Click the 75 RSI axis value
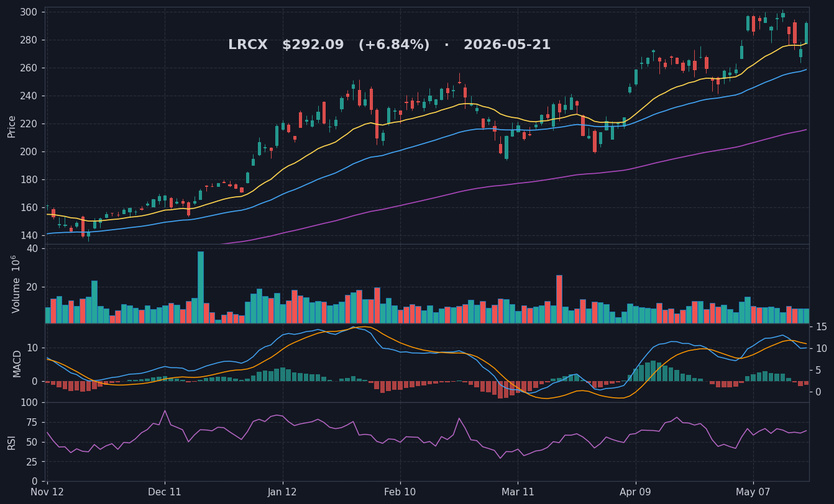834x504 pixels. click(32, 422)
